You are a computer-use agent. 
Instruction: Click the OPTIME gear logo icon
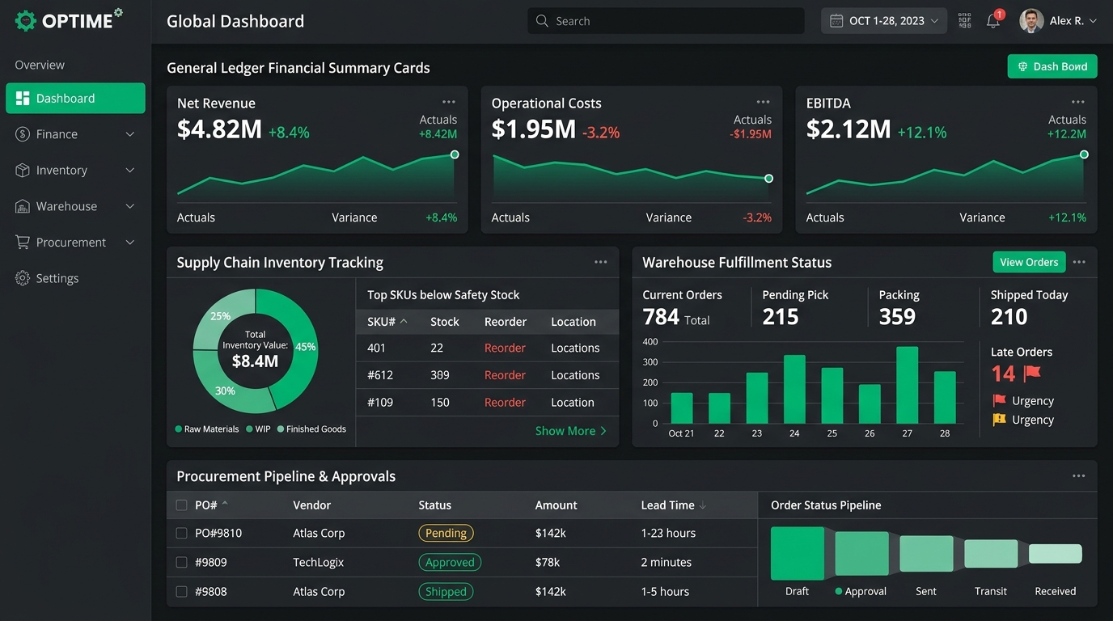tap(26, 21)
